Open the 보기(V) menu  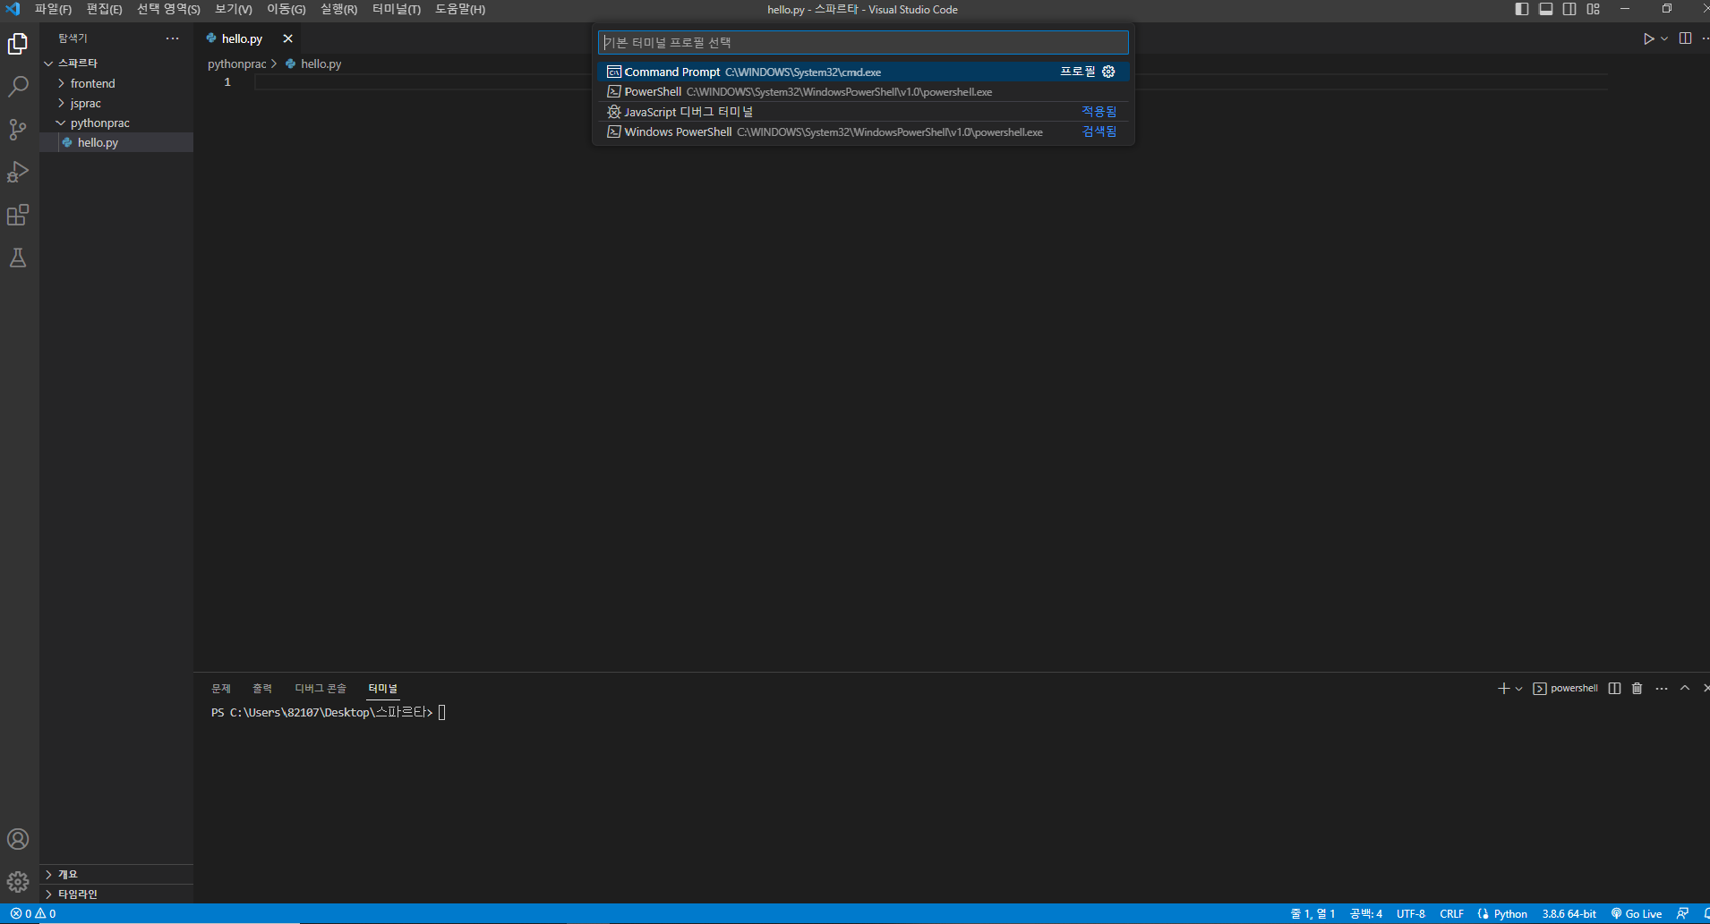click(234, 9)
